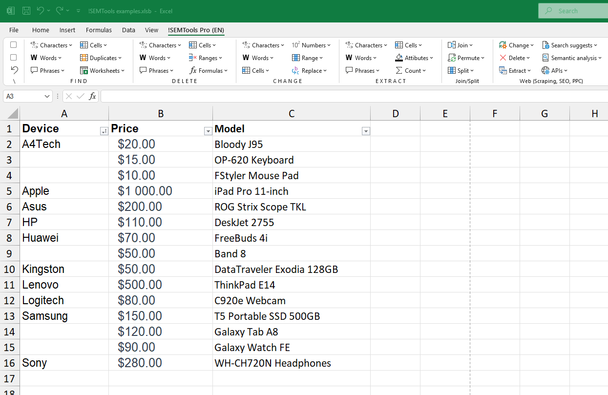This screenshot has height=395, width=608.
Task: Click the APIs icon in the Web group
Action: (555, 70)
